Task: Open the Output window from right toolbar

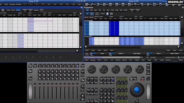Action: coord(99,5)
